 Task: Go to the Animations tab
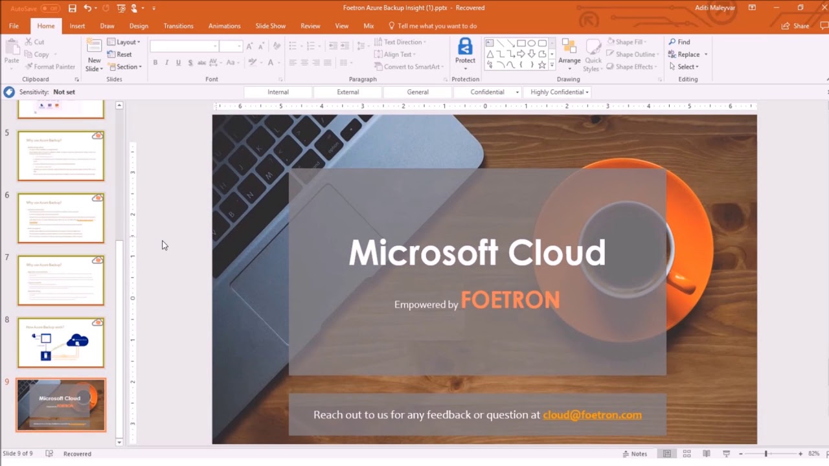(x=224, y=26)
